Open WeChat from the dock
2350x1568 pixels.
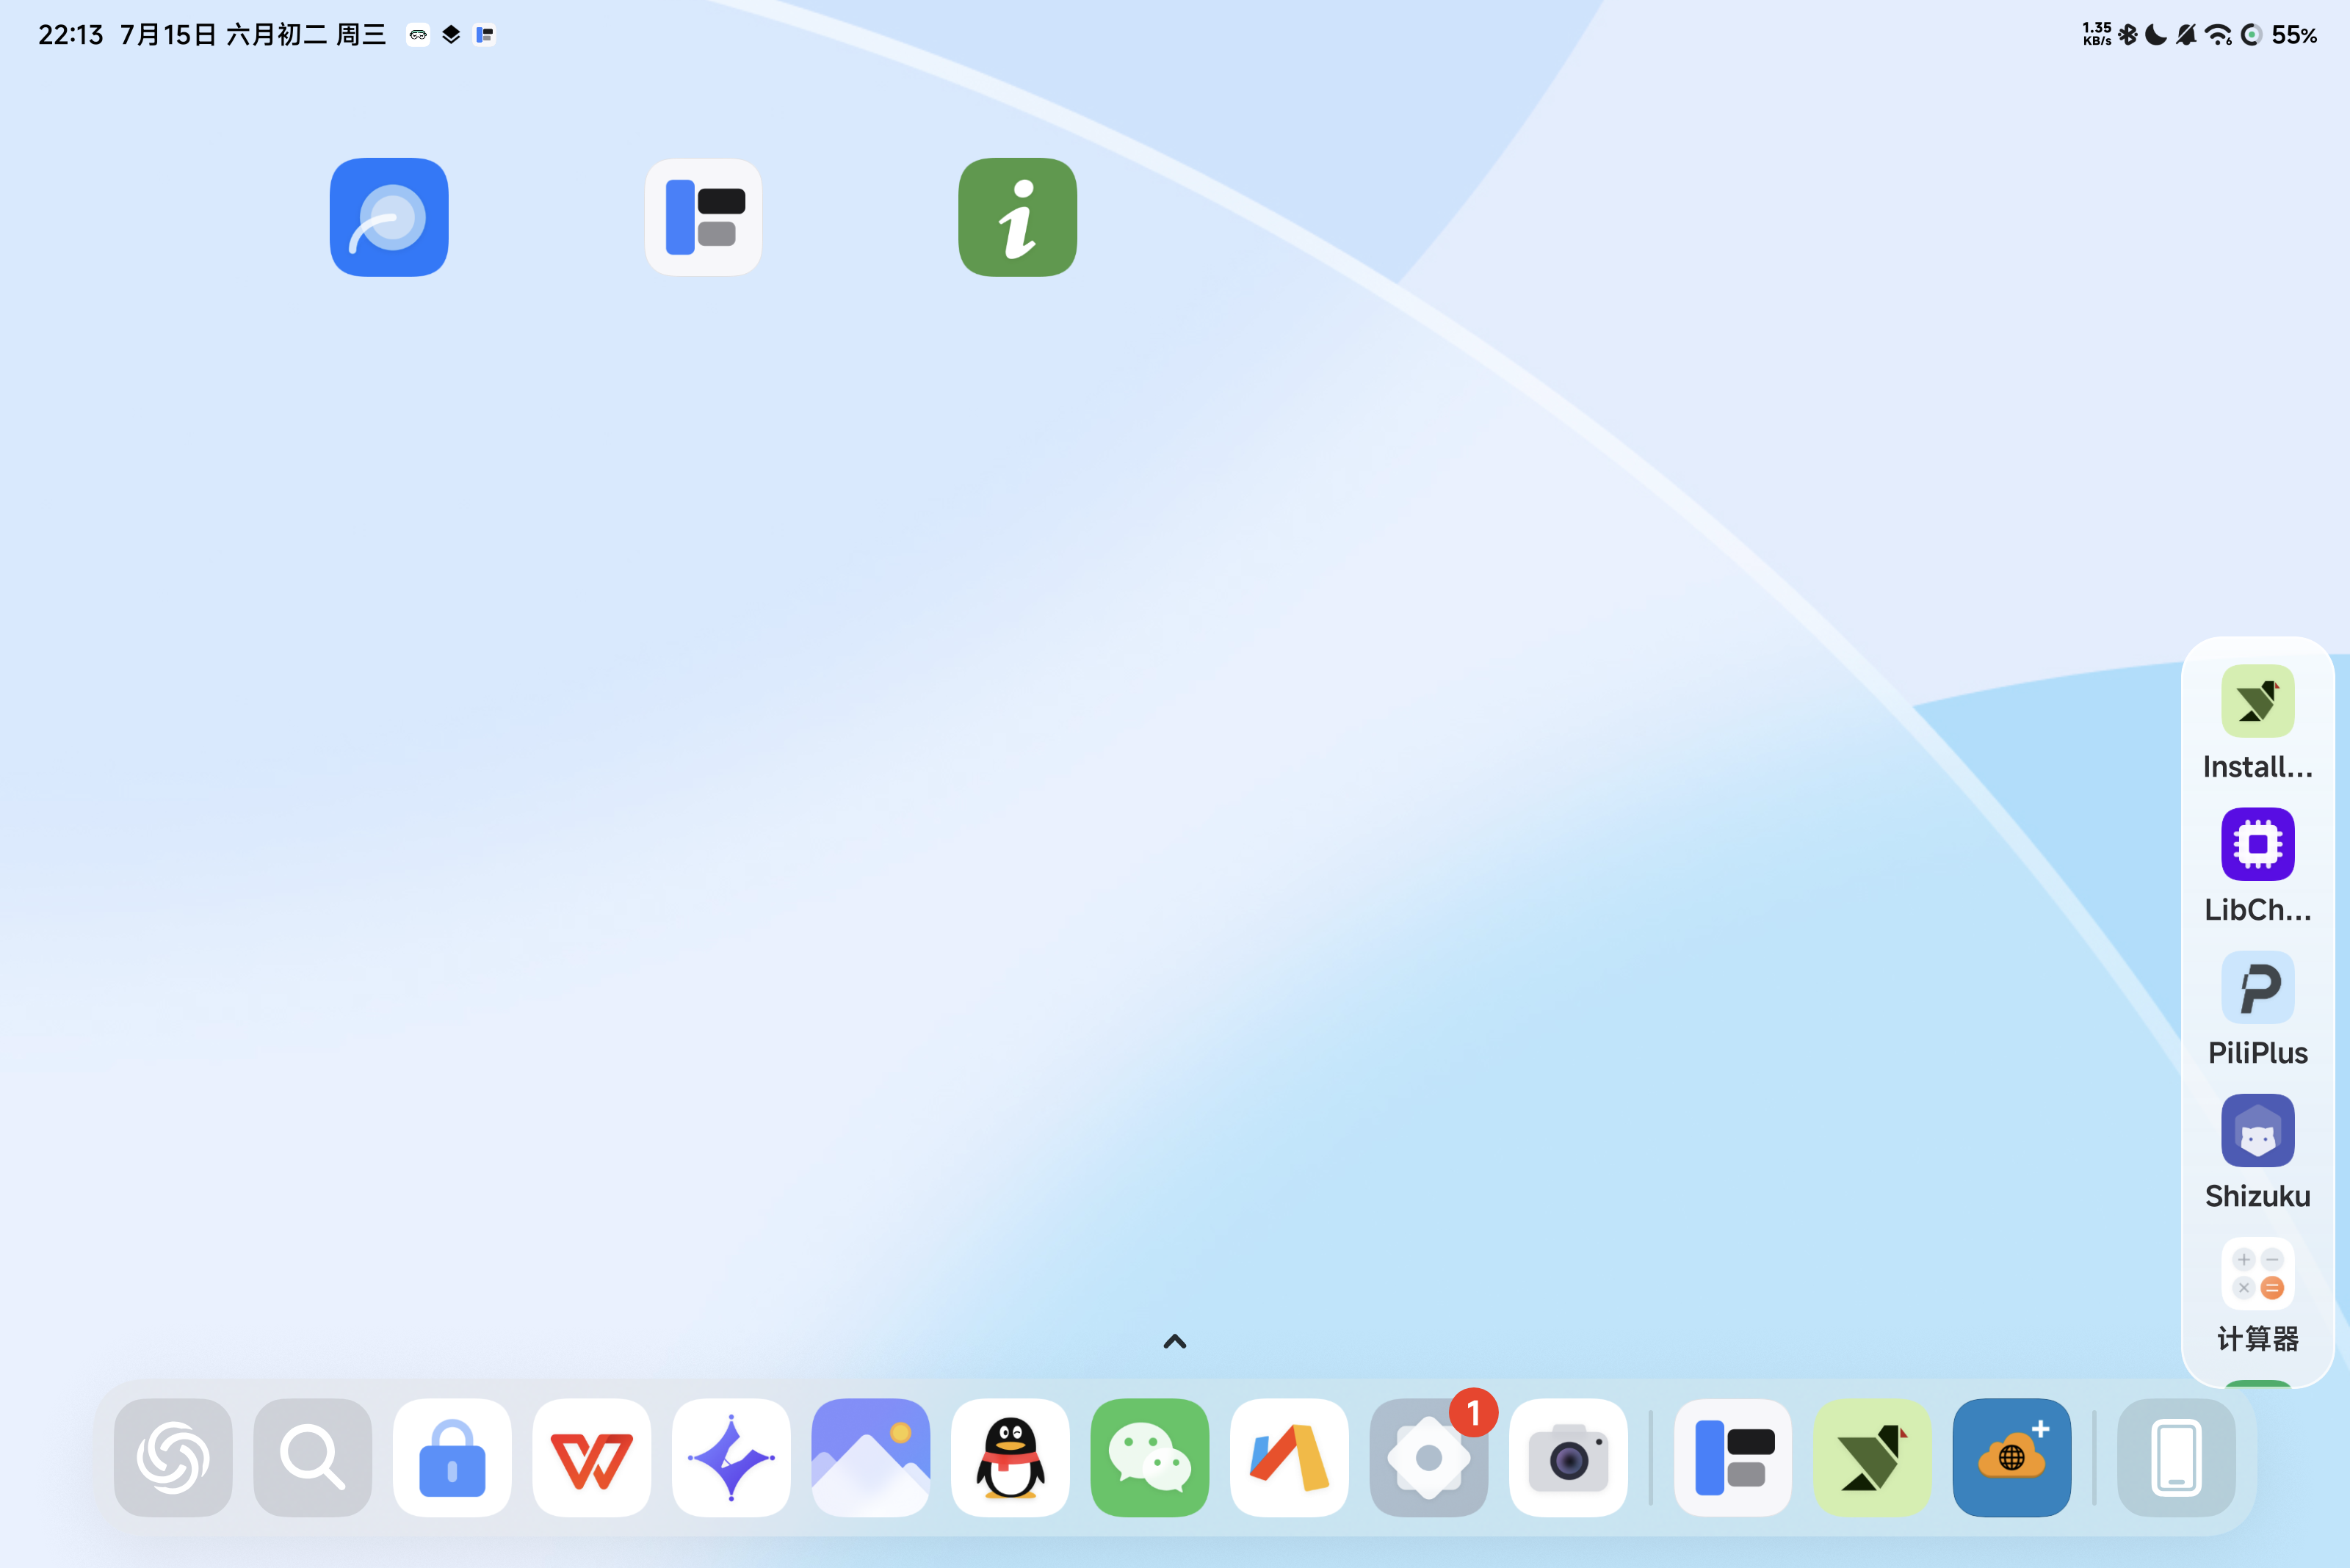1149,1457
